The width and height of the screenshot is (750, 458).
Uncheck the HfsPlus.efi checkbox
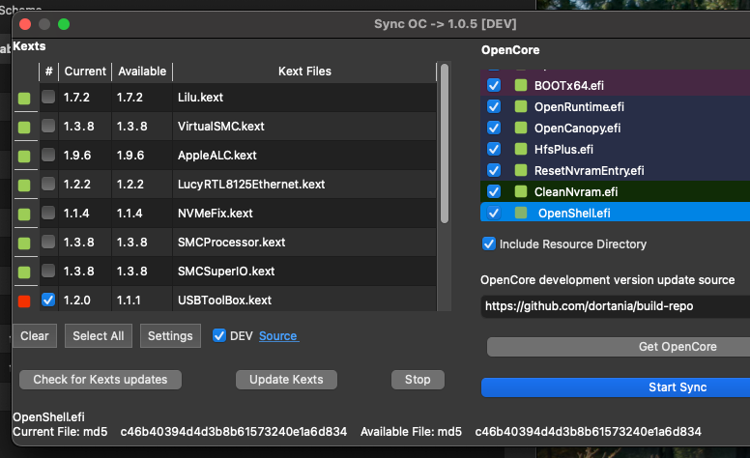pos(494,149)
